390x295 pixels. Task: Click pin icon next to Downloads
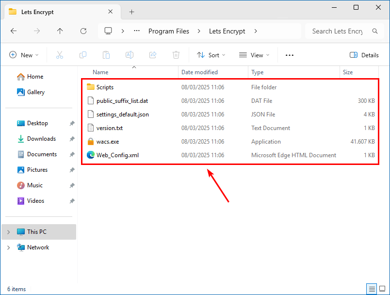tap(72, 139)
